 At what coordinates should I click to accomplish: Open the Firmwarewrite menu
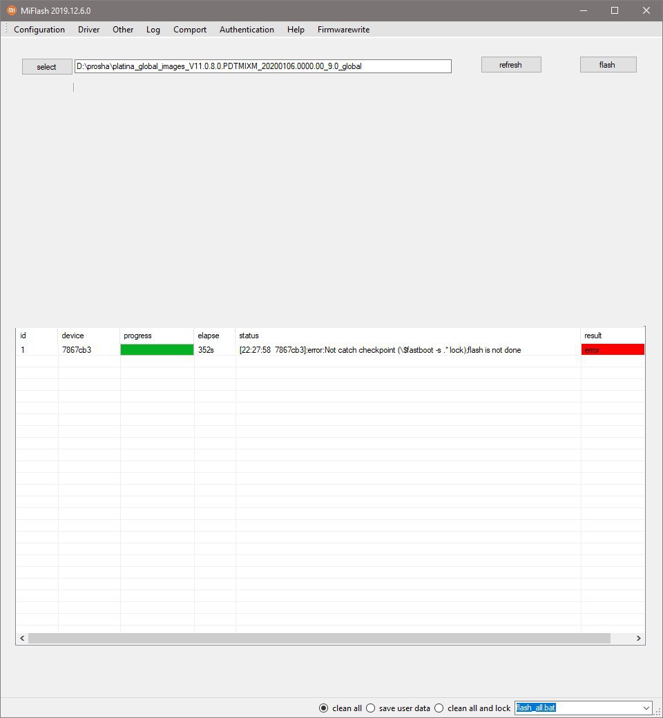(x=343, y=29)
